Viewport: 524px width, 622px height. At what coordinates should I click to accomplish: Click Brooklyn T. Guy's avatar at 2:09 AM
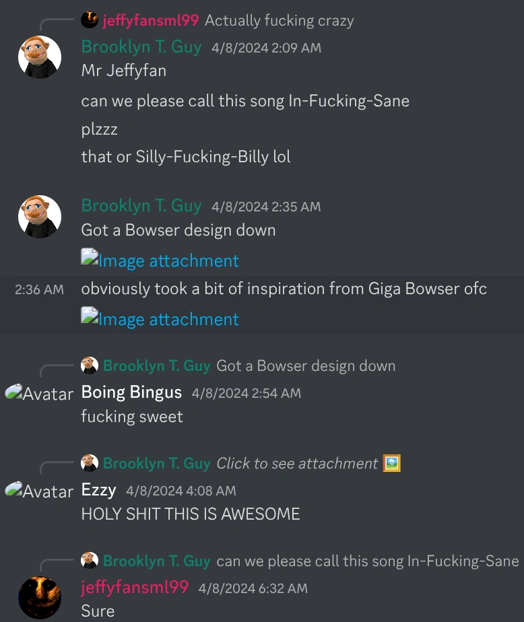coord(40,57)
